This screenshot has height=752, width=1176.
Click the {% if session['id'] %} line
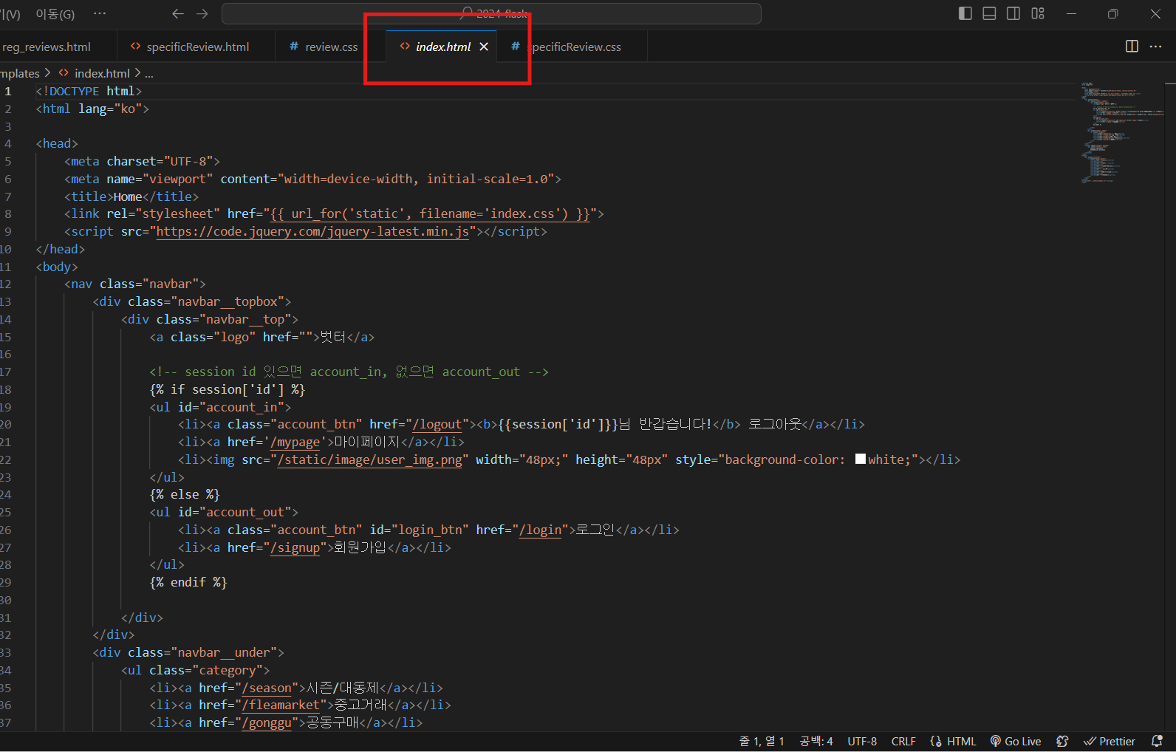pyautogui.click(x=228, y=389)
